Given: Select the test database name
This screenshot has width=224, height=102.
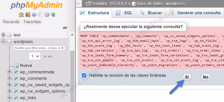Looking at the screenshot, I should [x=17, y=35].
